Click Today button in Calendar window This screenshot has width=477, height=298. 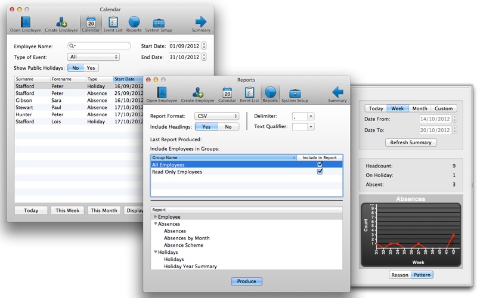[31, 210]
